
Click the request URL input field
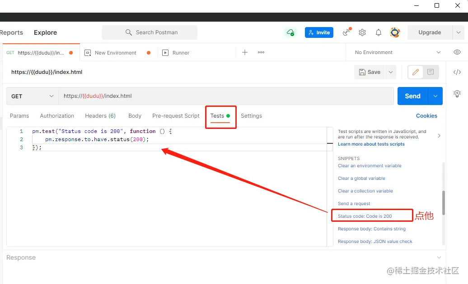pos(226,96)
